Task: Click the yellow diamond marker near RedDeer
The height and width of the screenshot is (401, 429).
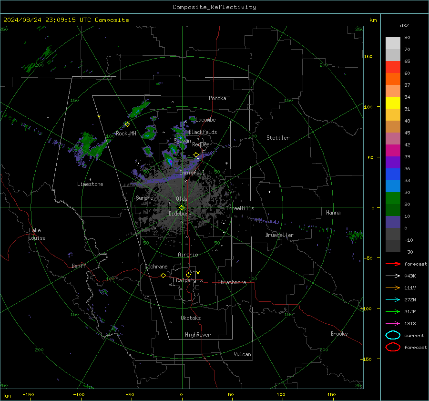Action: [x=196, y=155]
